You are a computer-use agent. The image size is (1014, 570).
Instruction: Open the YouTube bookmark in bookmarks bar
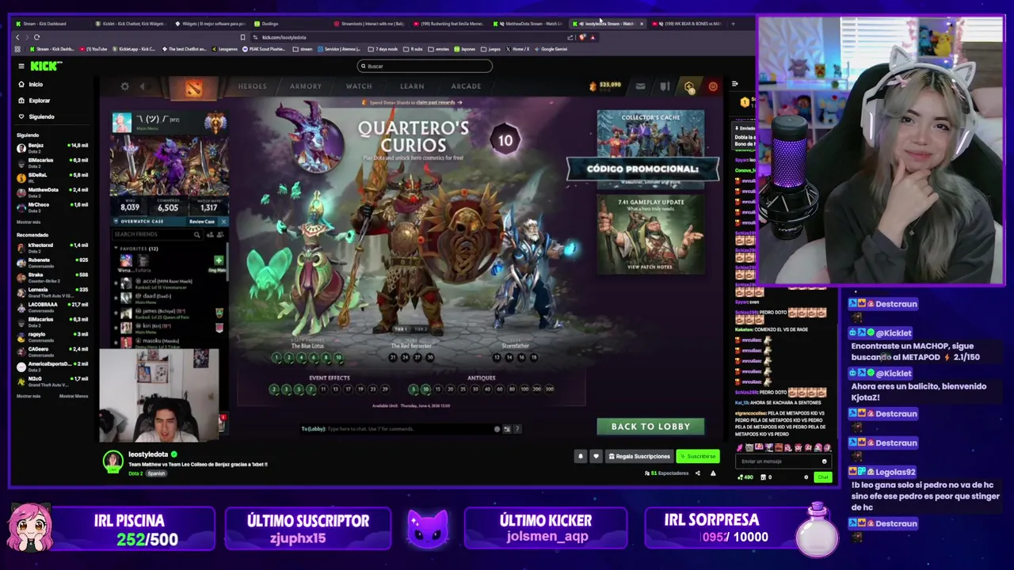coord(93,49)
